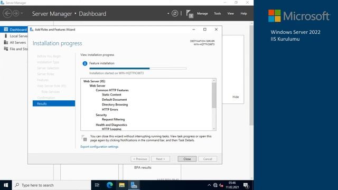Click the Server Manager main window scrollbar
This screenshot has width=338, height=190.
(x=251, y=75)
